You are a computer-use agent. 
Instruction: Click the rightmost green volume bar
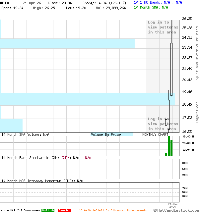[x=171, y=148]
